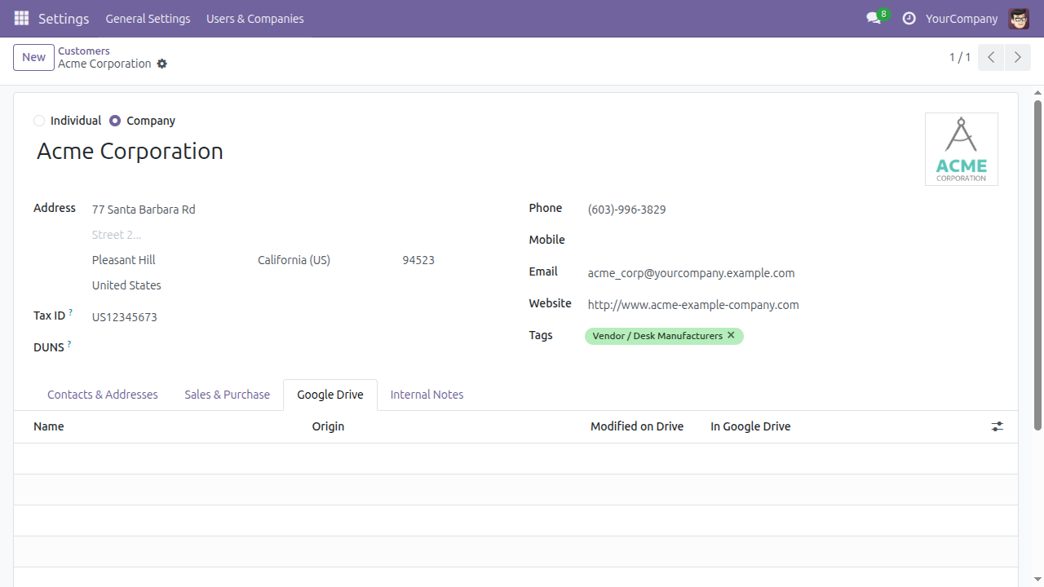This screenshot has width=1044, height=587.
Task: Go to previous record arrow
Action: click(x=991, y=57)
